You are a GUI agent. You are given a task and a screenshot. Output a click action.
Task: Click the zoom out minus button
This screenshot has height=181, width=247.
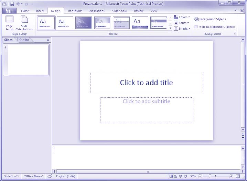pos(200,176)
